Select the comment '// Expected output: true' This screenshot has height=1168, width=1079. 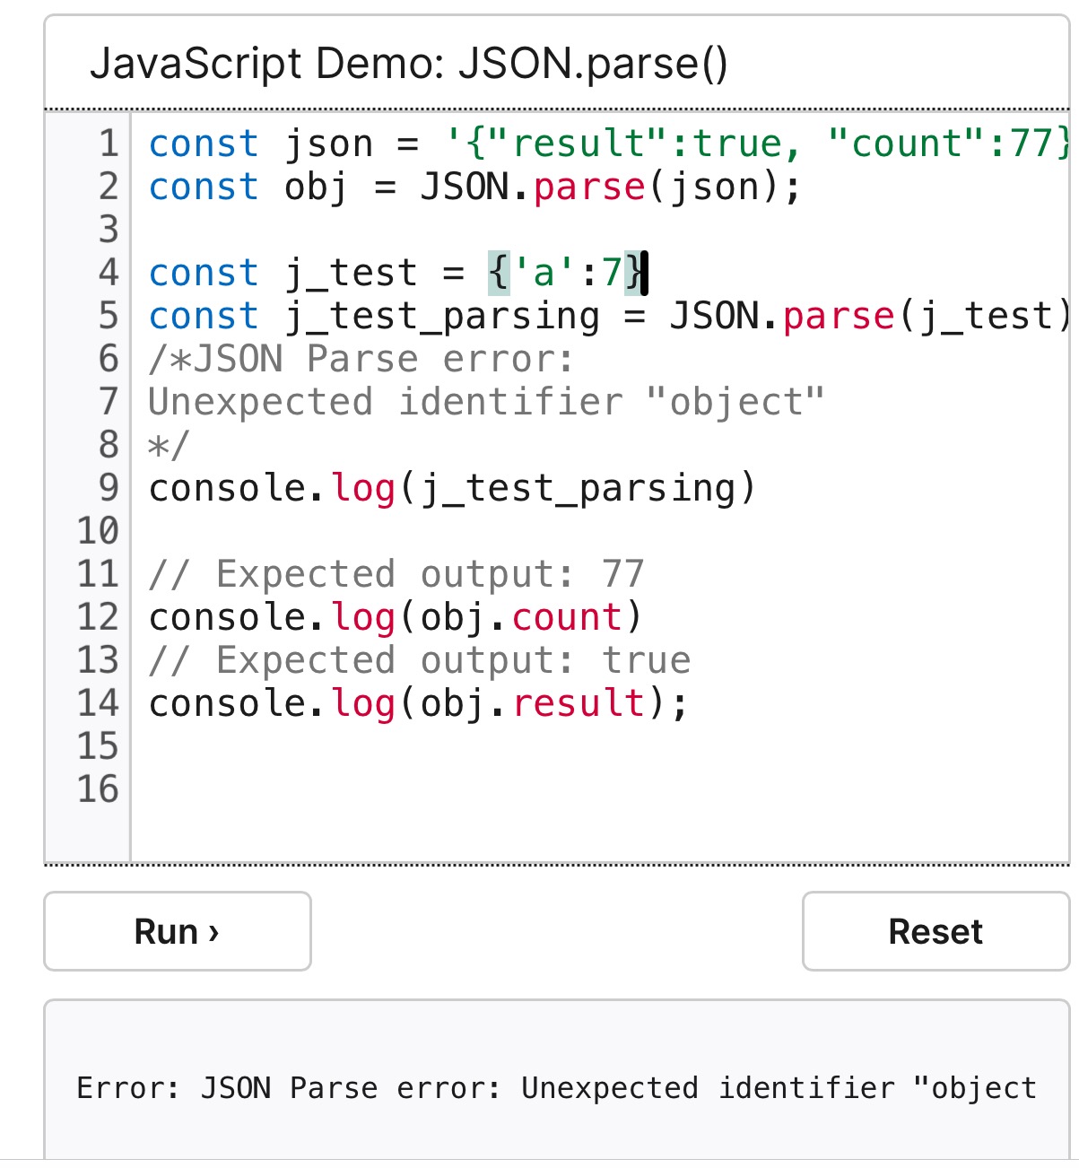420,660
